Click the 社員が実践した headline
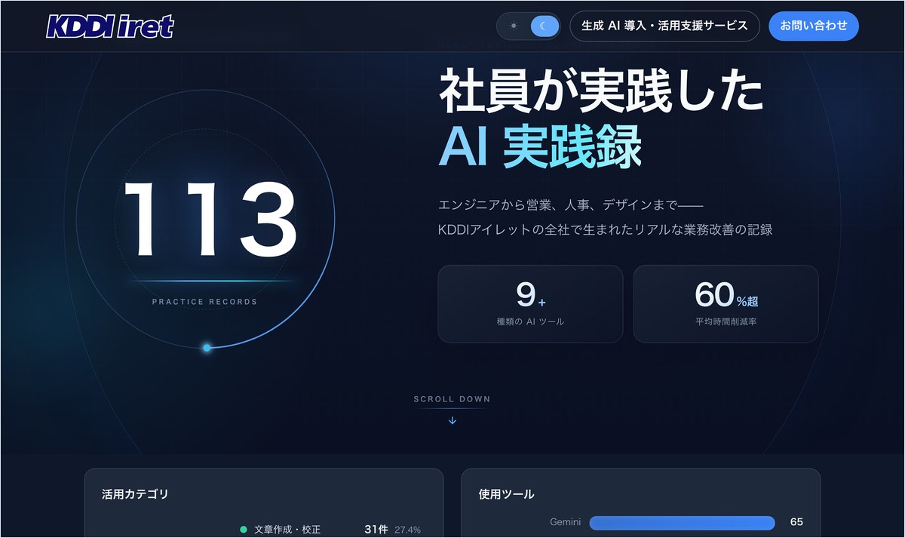 pos(601,92)
